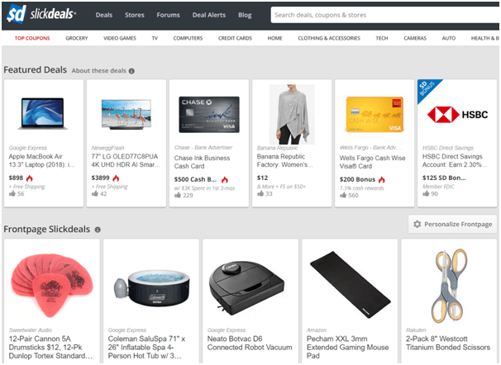Screen dimensions: 501x365
Task: Open 12-Pair Cannon 5A Drumsticks deal title
Action: point(50,348)
